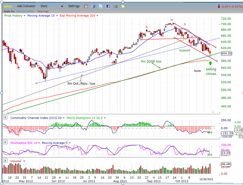Click the -151.33 CCI value tag
This screenshot has height=185, width=243.
coord(227,133)
